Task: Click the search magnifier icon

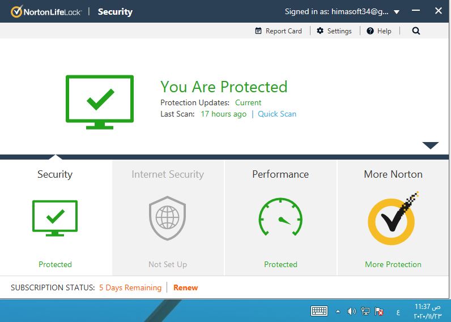Action: (416, 31)
